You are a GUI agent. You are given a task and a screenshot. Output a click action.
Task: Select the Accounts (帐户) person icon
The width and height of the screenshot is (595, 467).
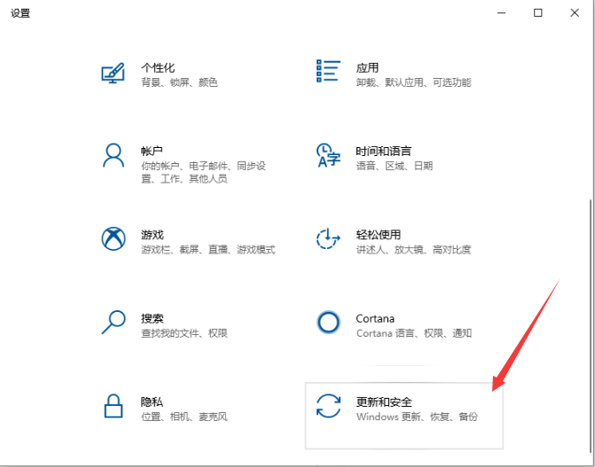[114, 156]
